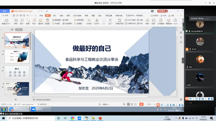Open the 66% zoom level dropdown
Viewport: 216px width, 121px height.
[150, 104]
